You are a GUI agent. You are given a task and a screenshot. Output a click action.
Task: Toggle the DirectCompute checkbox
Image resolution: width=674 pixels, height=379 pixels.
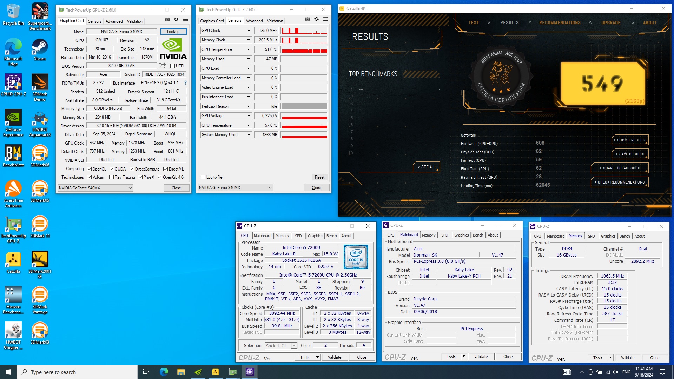[x=132, y=169]
